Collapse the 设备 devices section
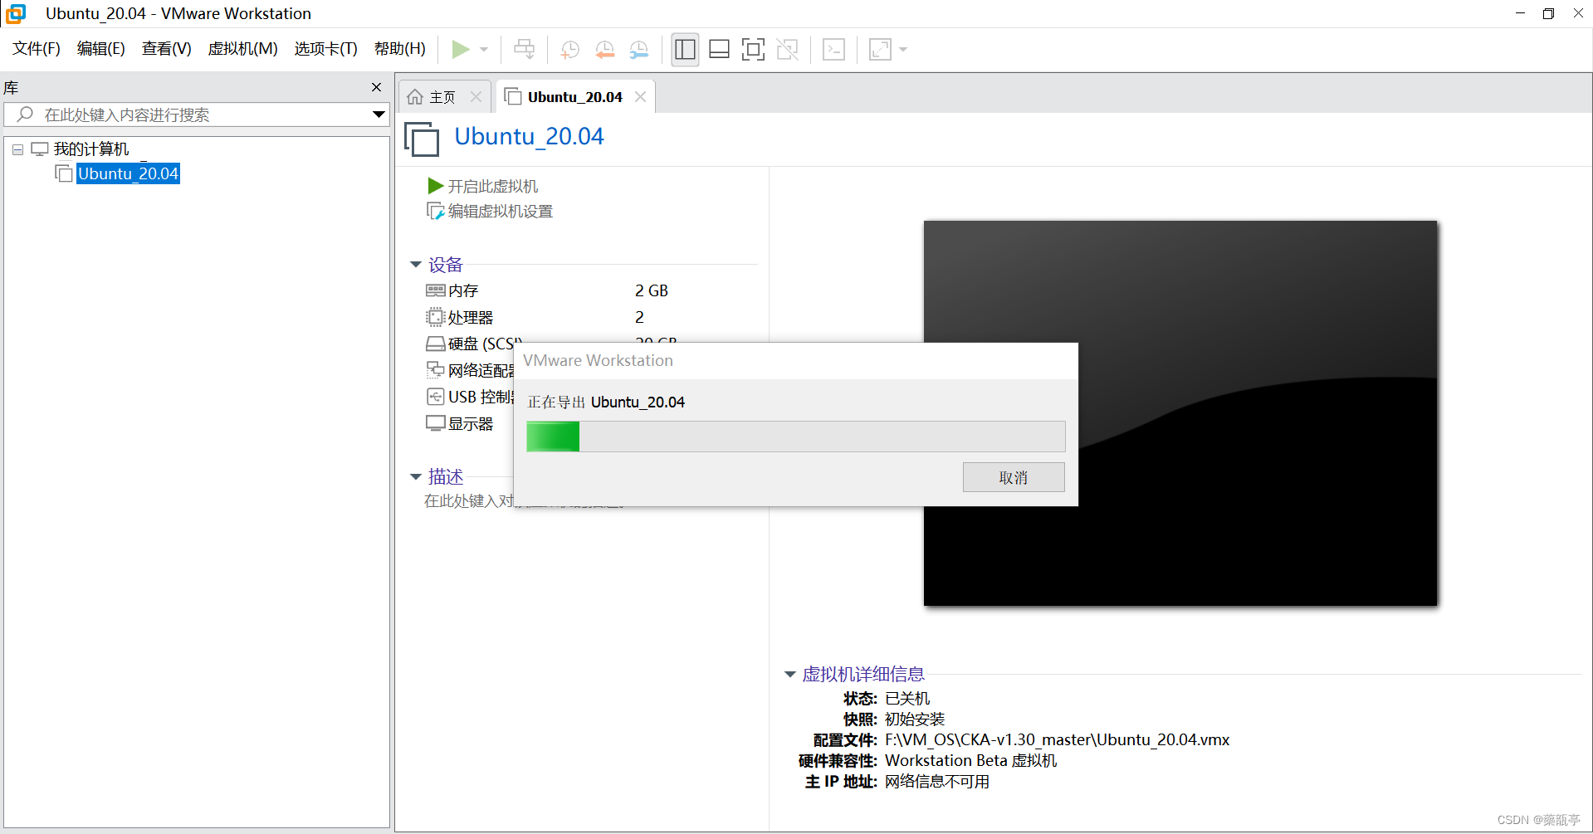 [x=416, y=264]
